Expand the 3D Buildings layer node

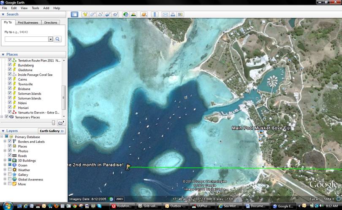[x=5, y=160]
